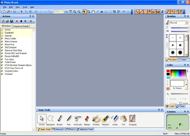Select the USM Haze Removal action
The width and height of the screenshot is (190, 136).
(14, 68)
